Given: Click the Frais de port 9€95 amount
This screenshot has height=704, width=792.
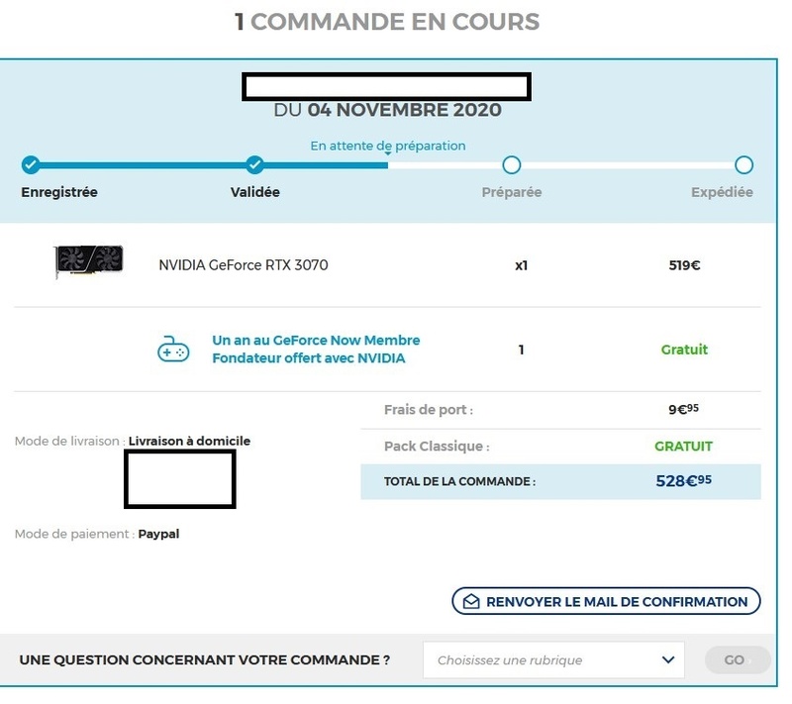Looking at the screenshot, I should [x=683, y=409].
